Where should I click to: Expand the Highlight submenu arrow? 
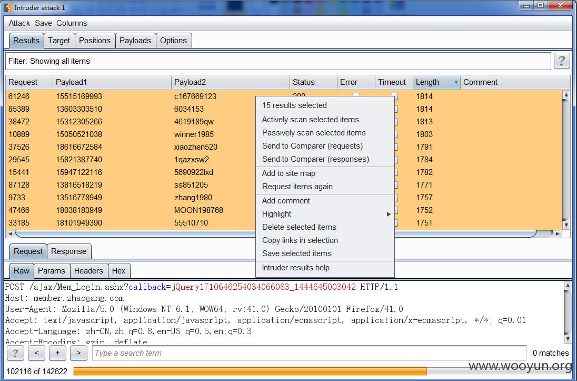[x=389, y=214]
